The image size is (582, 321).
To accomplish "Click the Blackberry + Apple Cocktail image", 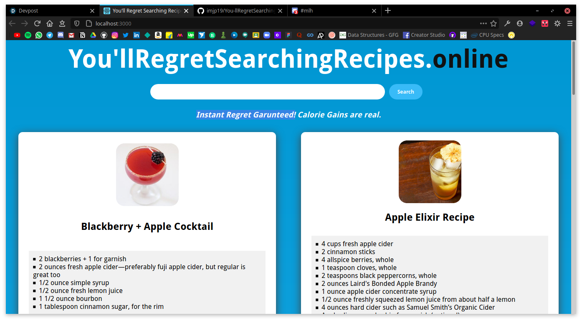I will click(x=147, y=175).
